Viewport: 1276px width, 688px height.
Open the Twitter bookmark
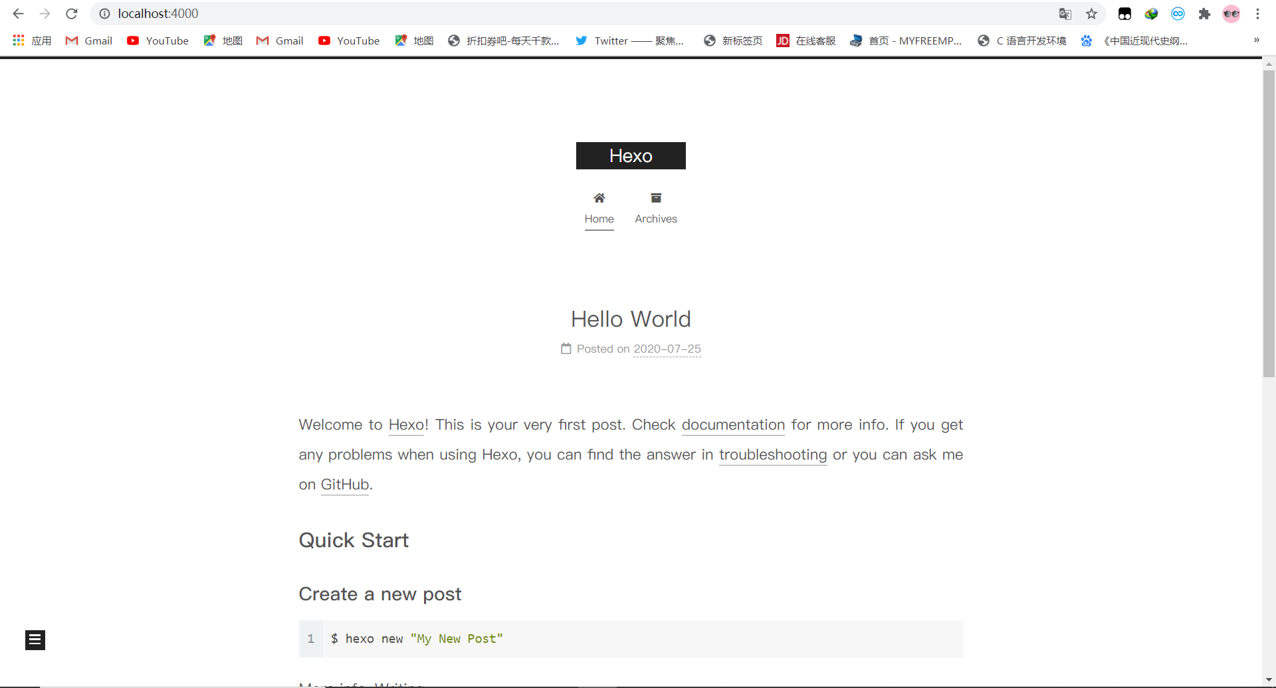coord(629,41)
